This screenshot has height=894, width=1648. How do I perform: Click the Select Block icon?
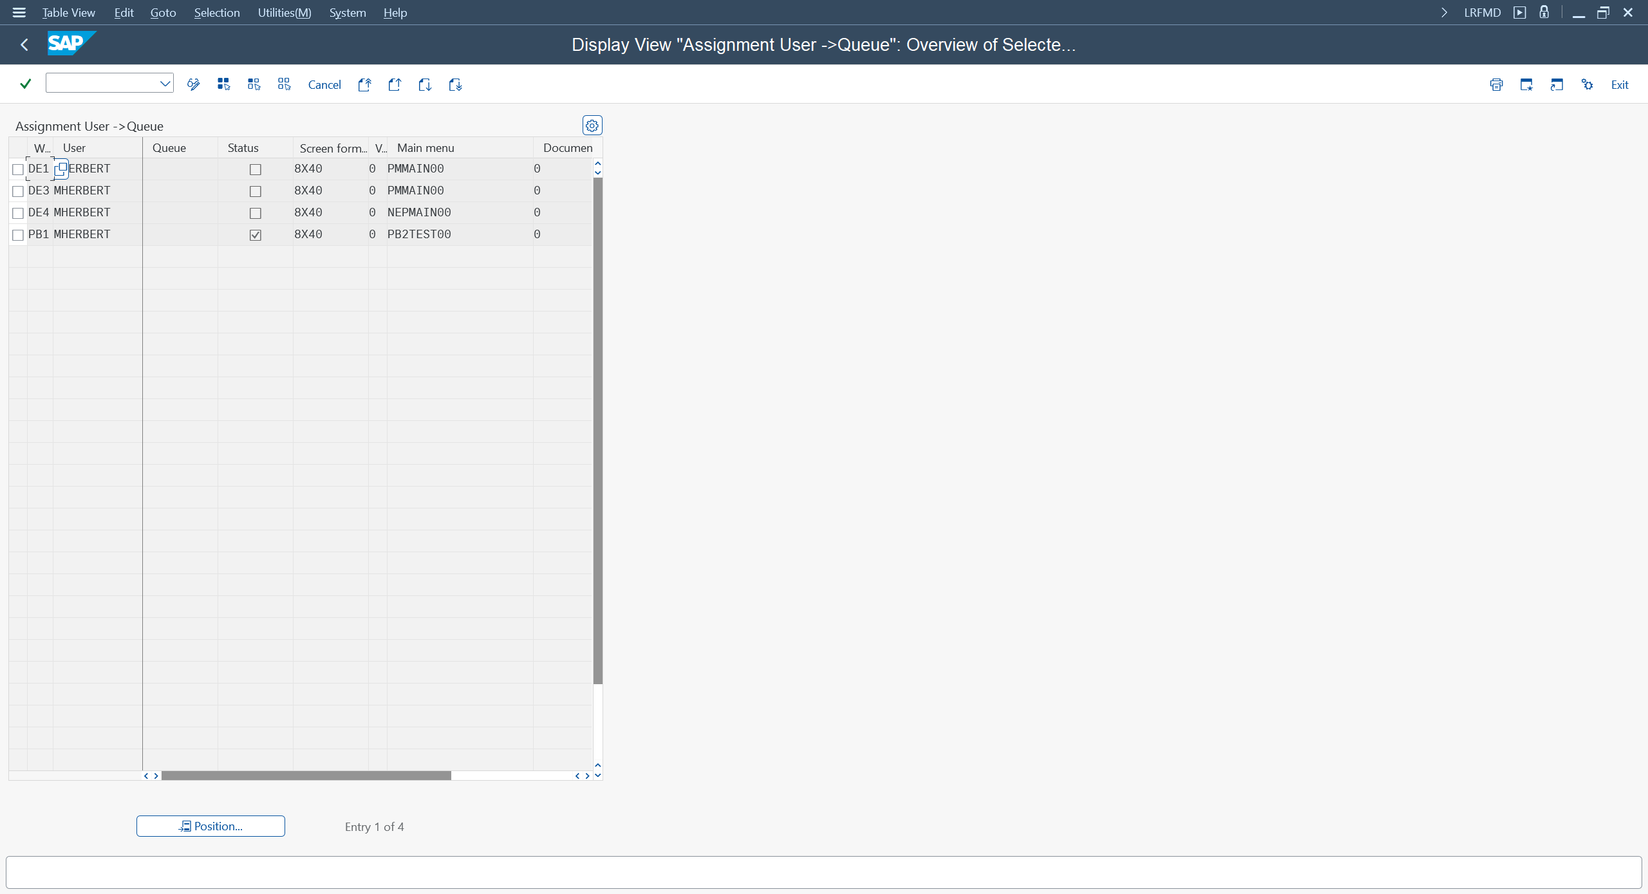pyautogui.click(x=254, y=84)
